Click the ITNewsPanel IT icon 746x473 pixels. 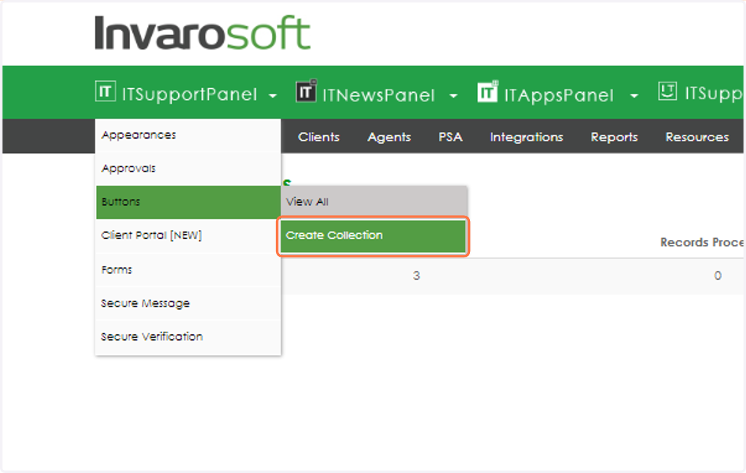pyautogui.click(x=306, y=91)
